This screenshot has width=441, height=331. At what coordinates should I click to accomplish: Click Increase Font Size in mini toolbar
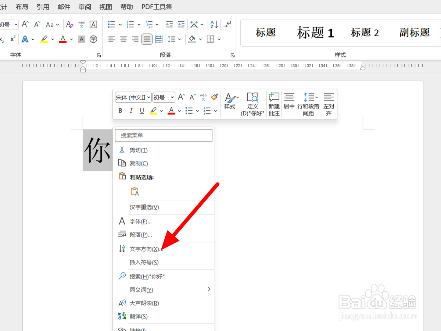point(181,97)
